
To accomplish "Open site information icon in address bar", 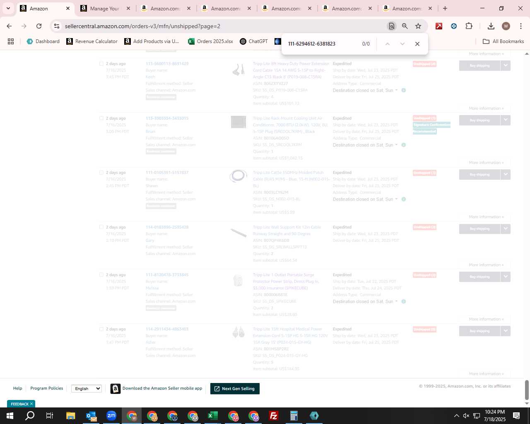I will (x=57, y=26).
